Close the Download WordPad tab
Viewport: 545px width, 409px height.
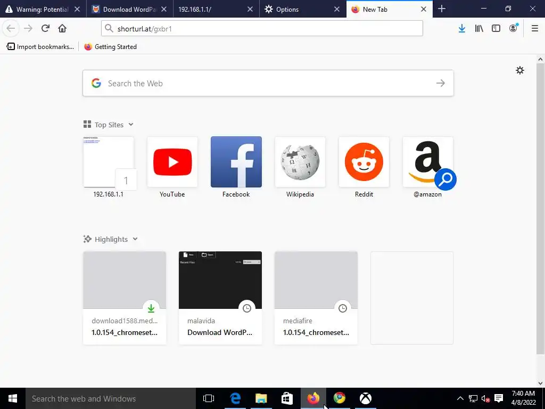coord(164,10)
